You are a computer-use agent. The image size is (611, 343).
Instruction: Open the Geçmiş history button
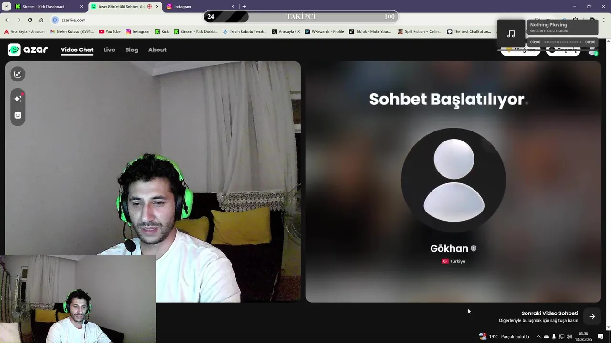pyautogui.click(x=563, y=50)
